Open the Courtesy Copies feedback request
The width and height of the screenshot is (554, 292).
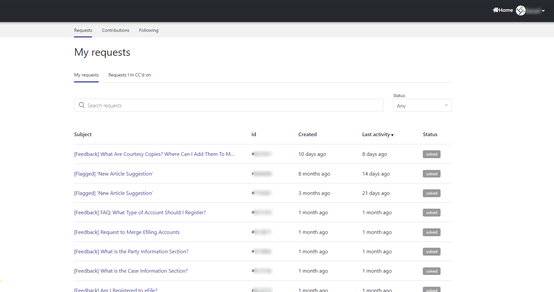(x=154, y=154)
